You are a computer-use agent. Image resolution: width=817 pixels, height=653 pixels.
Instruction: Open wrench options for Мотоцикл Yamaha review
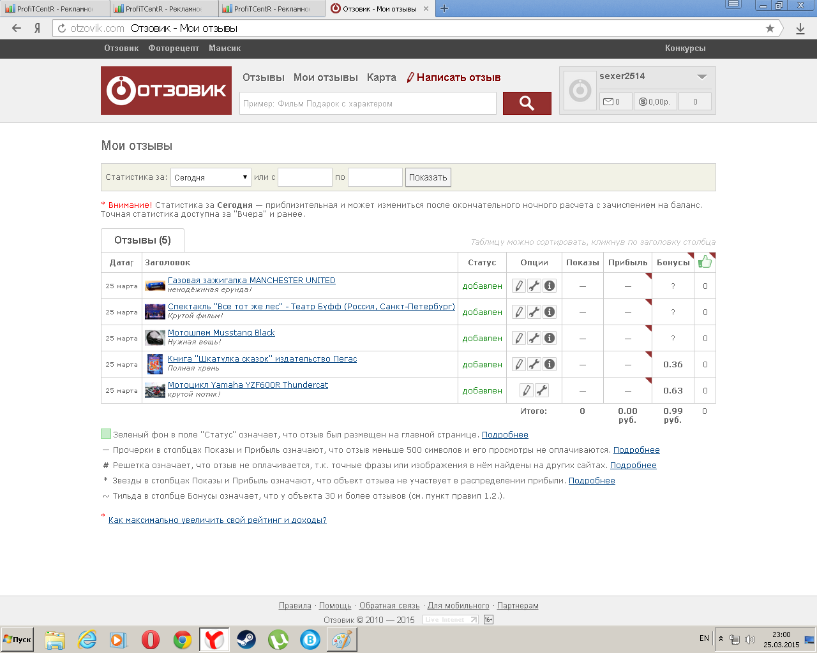(x=542, y=390)
